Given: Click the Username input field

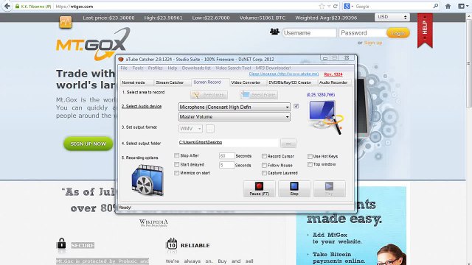Looking at the screenshot, I should point(309,33).
